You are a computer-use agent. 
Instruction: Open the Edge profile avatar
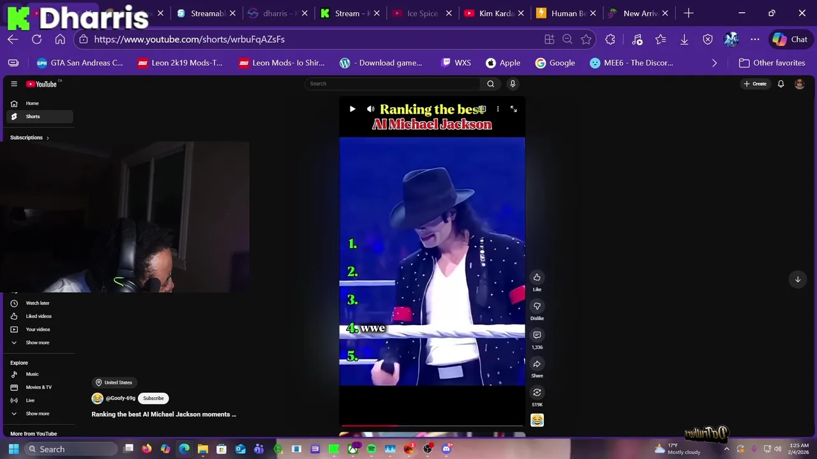[731, 39]
